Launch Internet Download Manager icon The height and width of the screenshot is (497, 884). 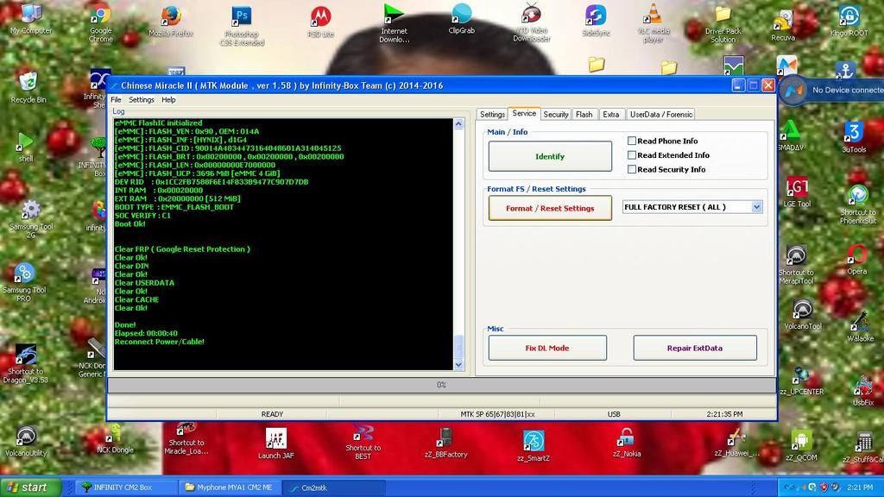[394, 23]
